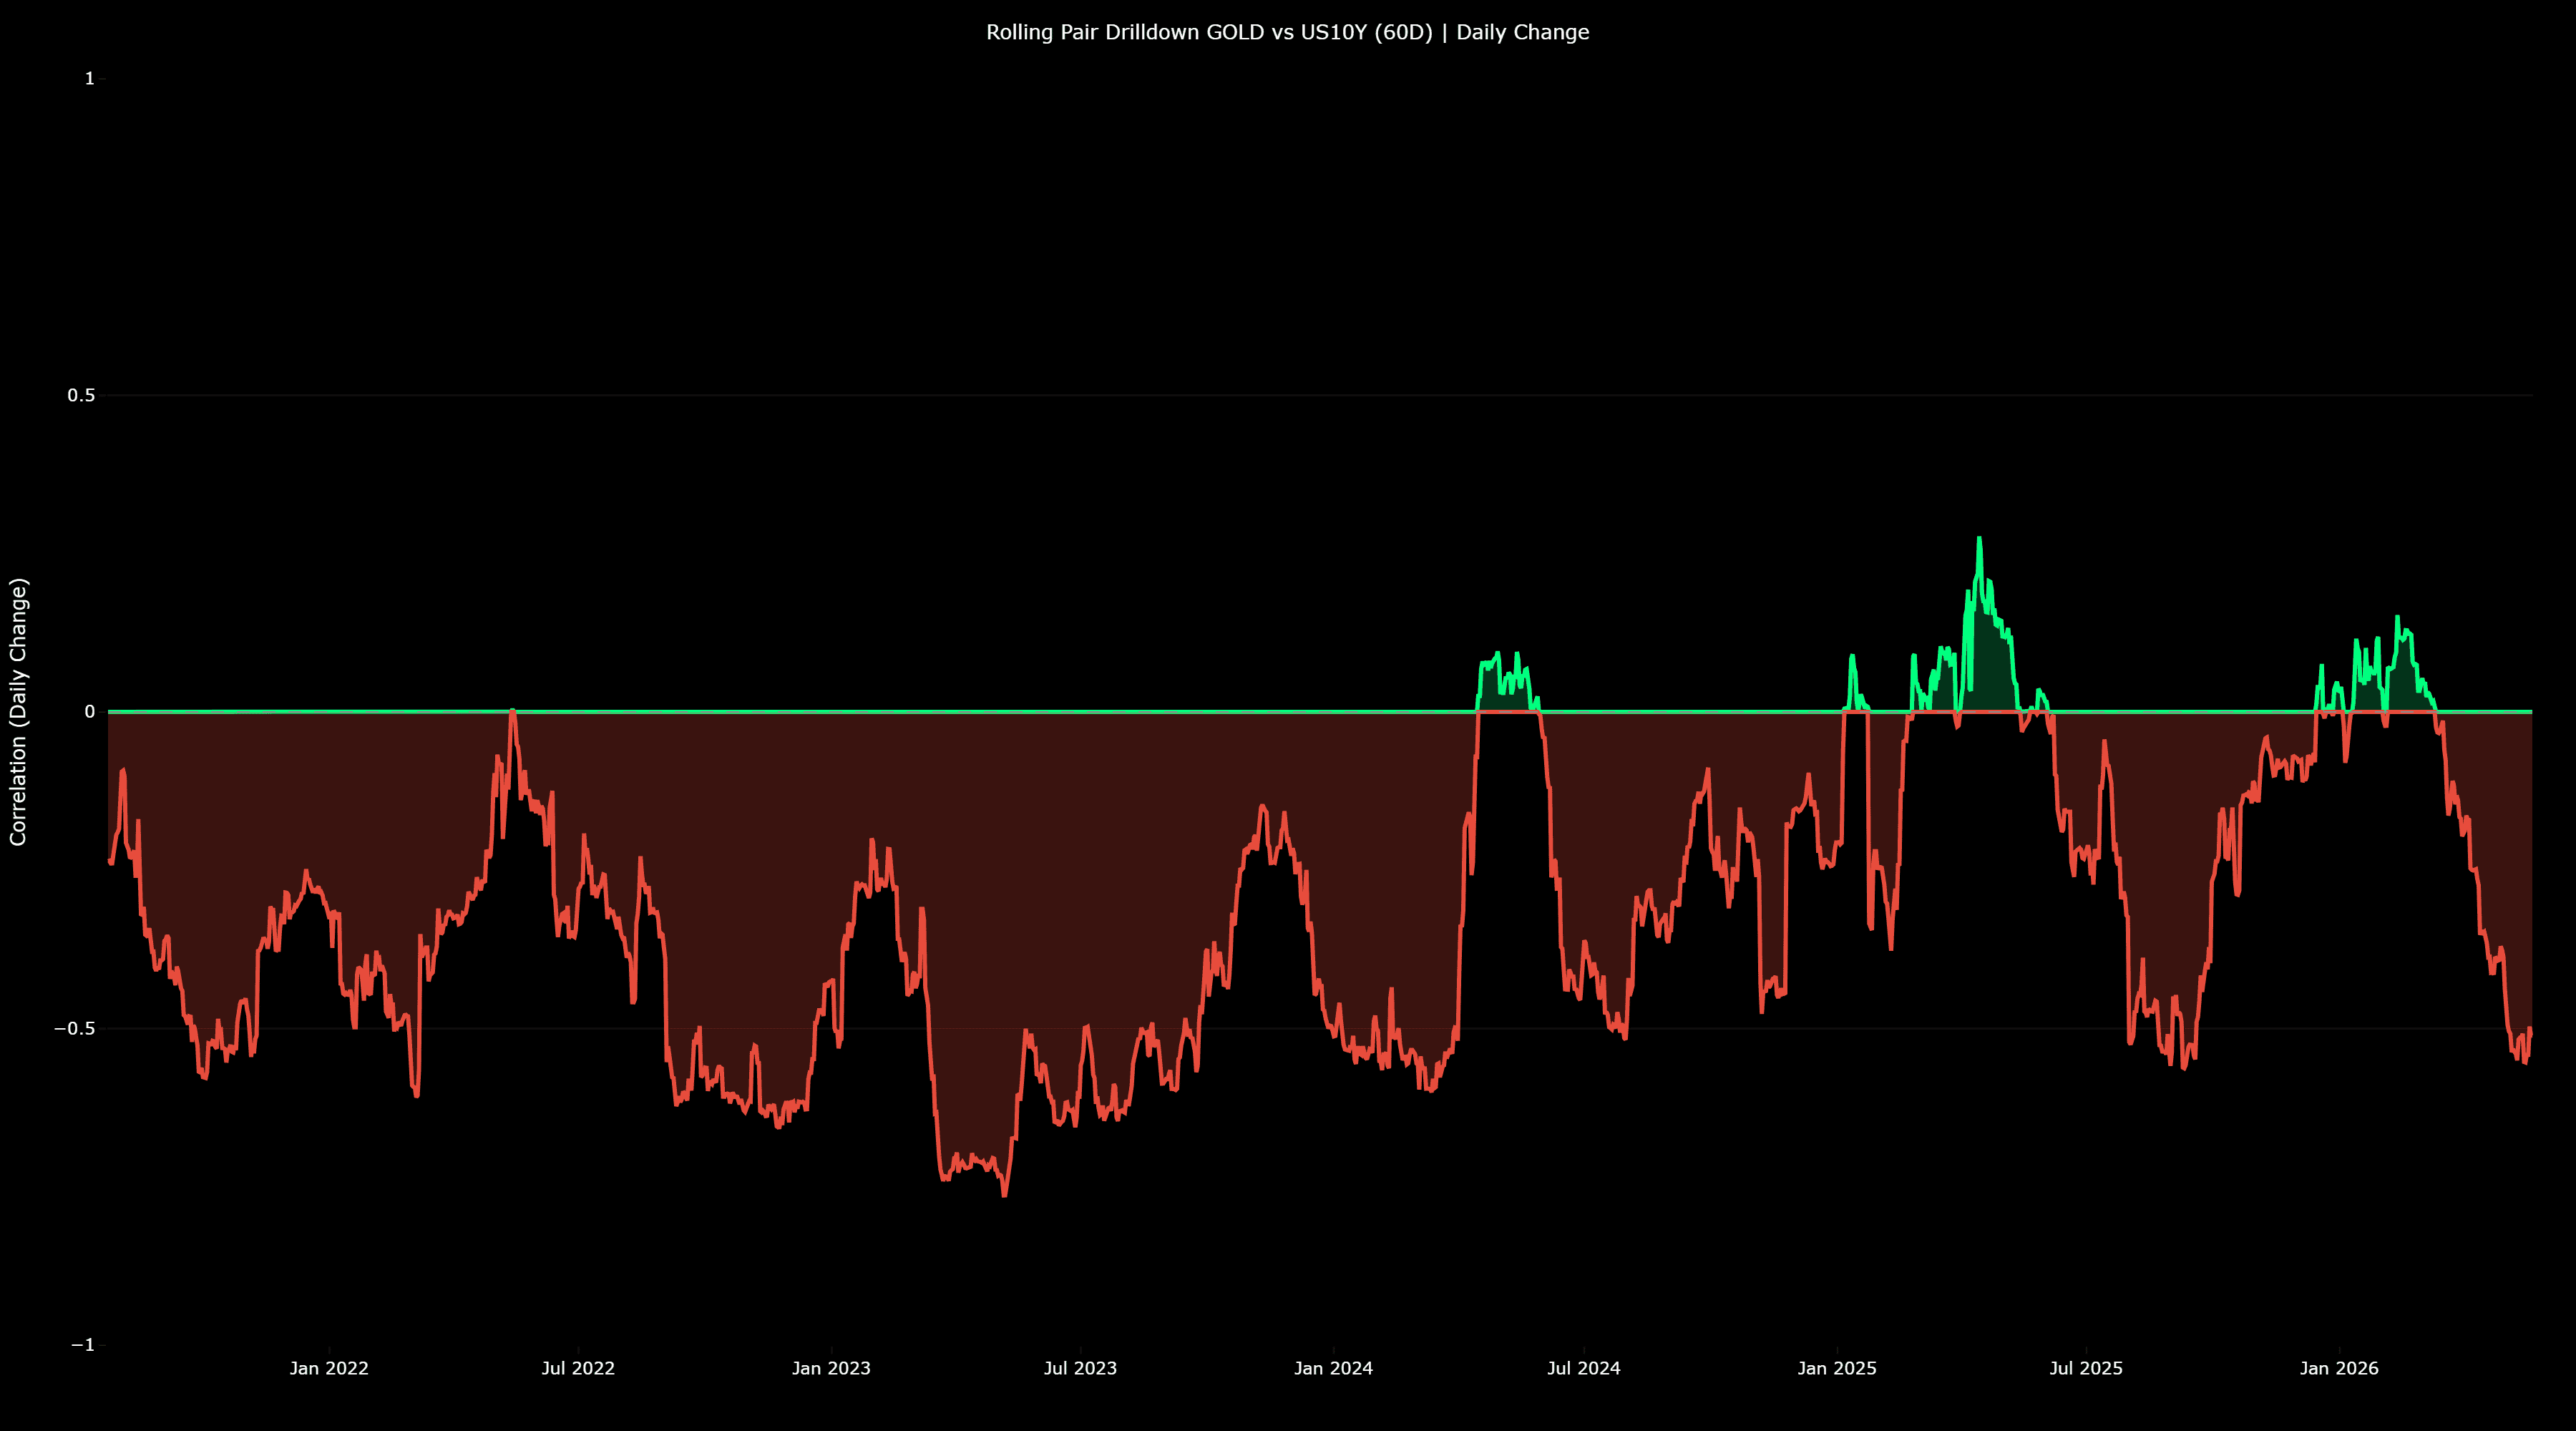Click the y-axis tick label '1'

[90, 78]
